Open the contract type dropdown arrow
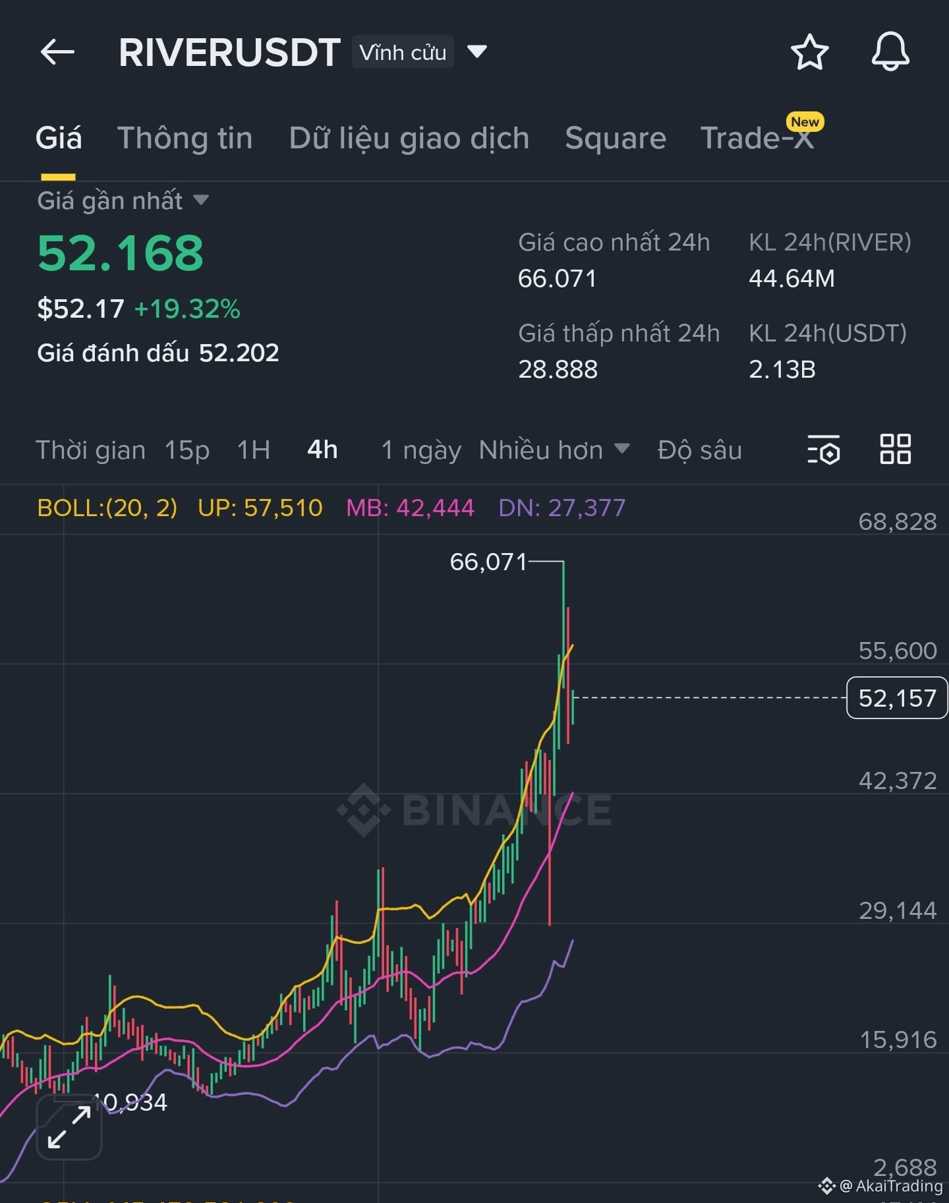The height and width of the screenshot is (1203, 949). (x=476, y=51)
